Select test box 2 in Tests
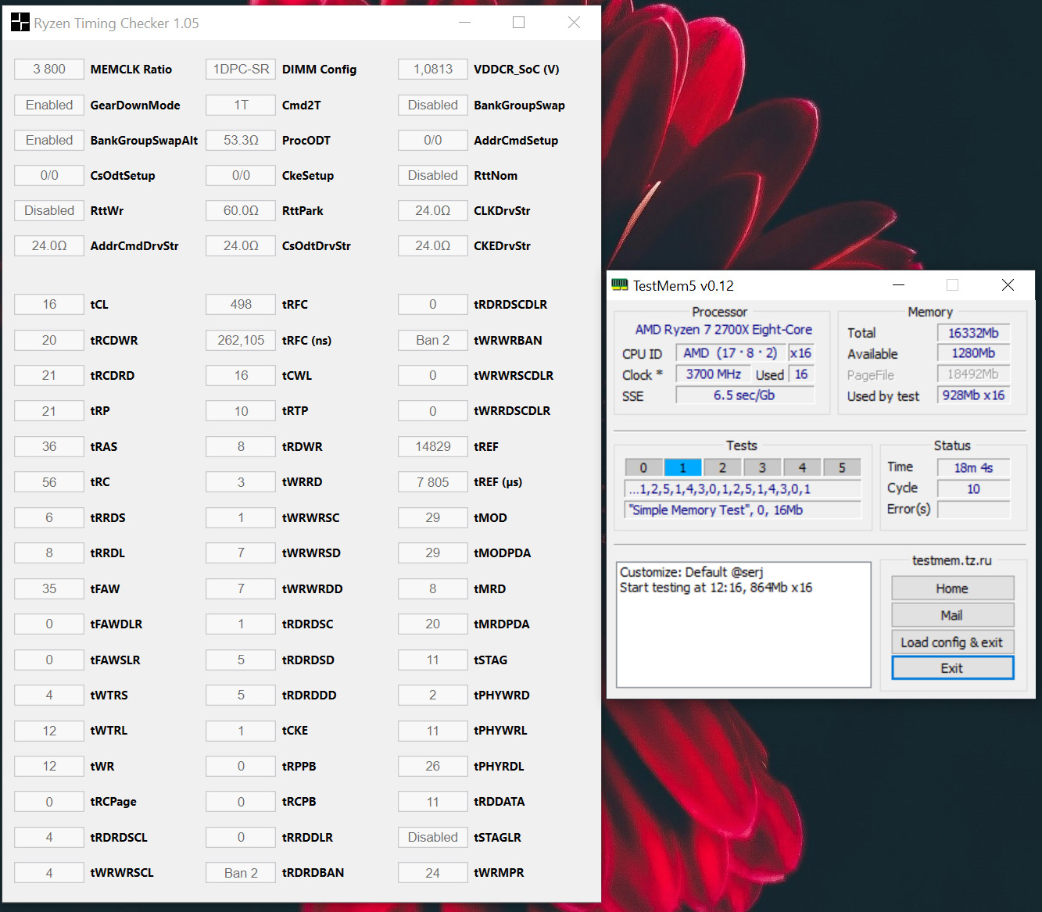The height and width of the screenshot is (912, 1042). click(x=722, y=467)
